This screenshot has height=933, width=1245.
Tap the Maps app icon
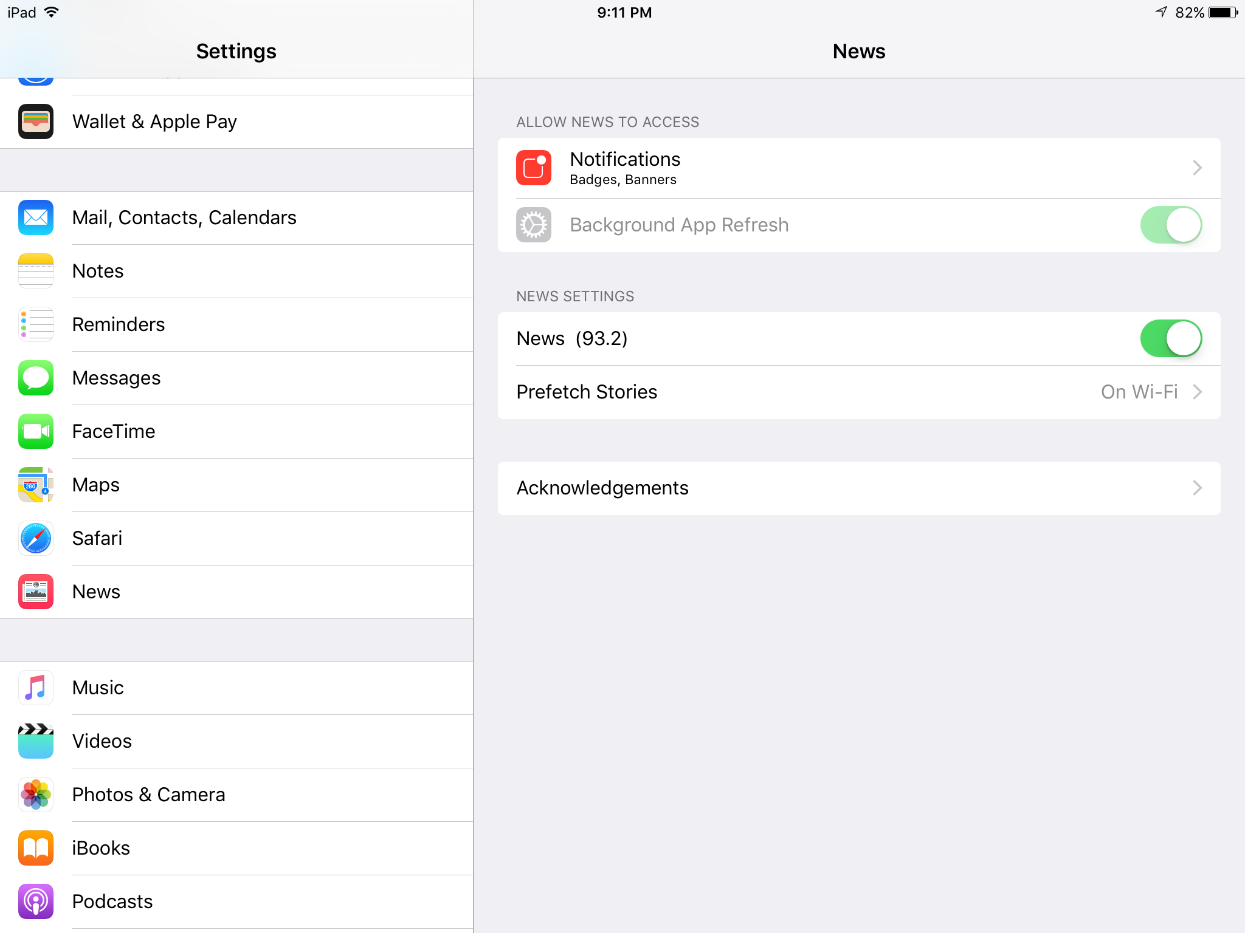click(x=36, y=485)
